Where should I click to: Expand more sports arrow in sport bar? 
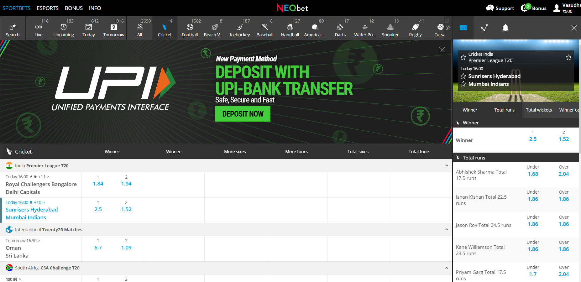(x=448, y=28)
